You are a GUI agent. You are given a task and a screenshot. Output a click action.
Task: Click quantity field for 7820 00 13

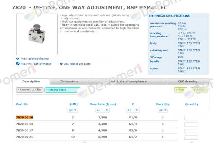tap(191, 124)
